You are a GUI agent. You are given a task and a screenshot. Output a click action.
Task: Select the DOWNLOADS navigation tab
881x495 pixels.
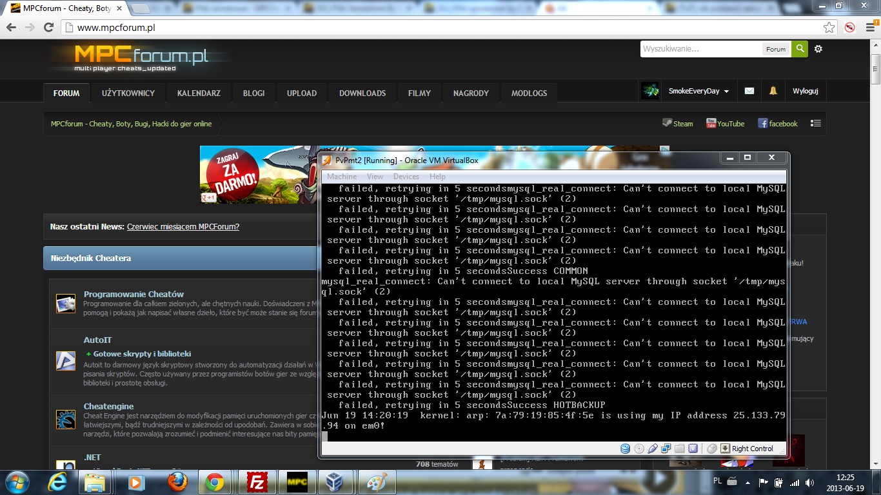(x=362, y=93)
